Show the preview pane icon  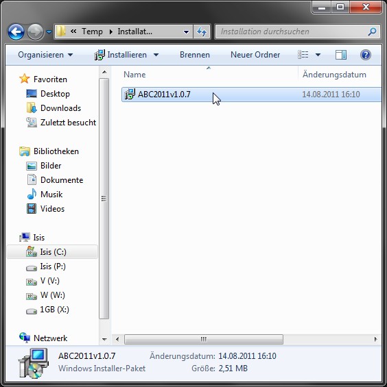(x=341, y=55)
